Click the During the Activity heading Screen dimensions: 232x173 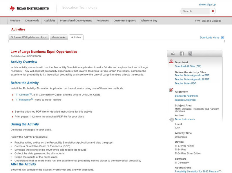click(25, 124)
